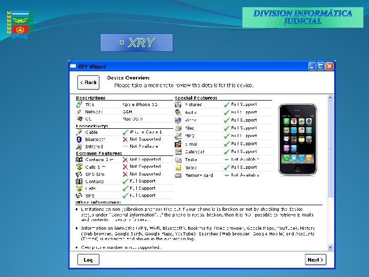Image resolution: width=369 pixels, height=277 pixels.
Task: Minimize the XRY Wizard window
Action: [x=312, y=66]
